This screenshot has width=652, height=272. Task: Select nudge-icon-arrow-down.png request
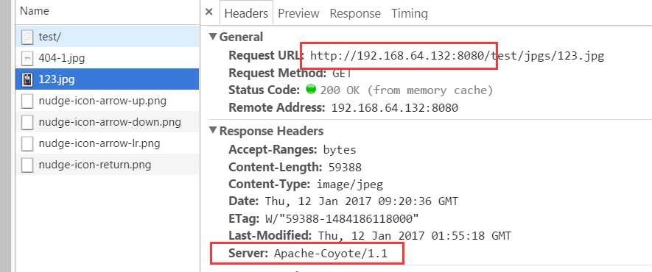click(x=108, y=122)
